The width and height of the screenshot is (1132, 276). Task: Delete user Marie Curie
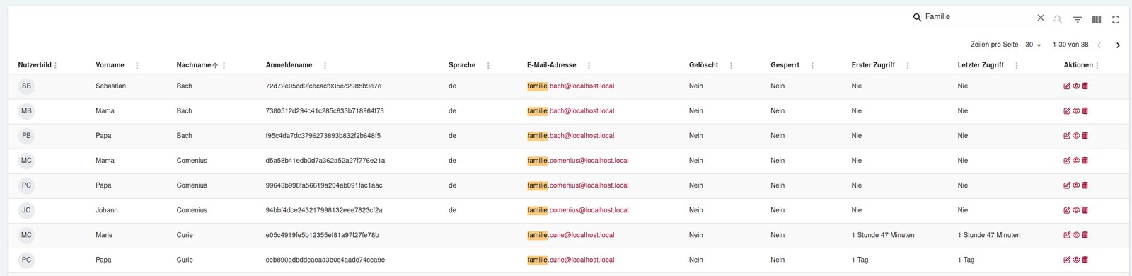click(1085, 235)
